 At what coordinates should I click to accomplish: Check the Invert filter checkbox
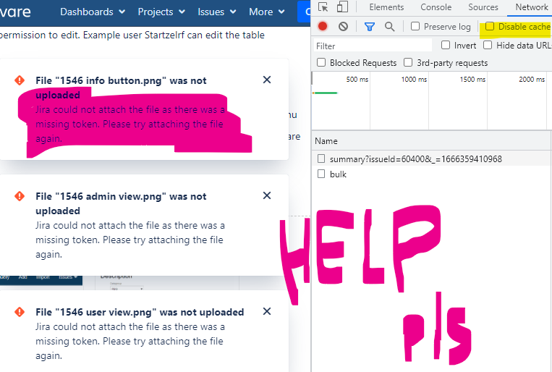coord(446,45)
